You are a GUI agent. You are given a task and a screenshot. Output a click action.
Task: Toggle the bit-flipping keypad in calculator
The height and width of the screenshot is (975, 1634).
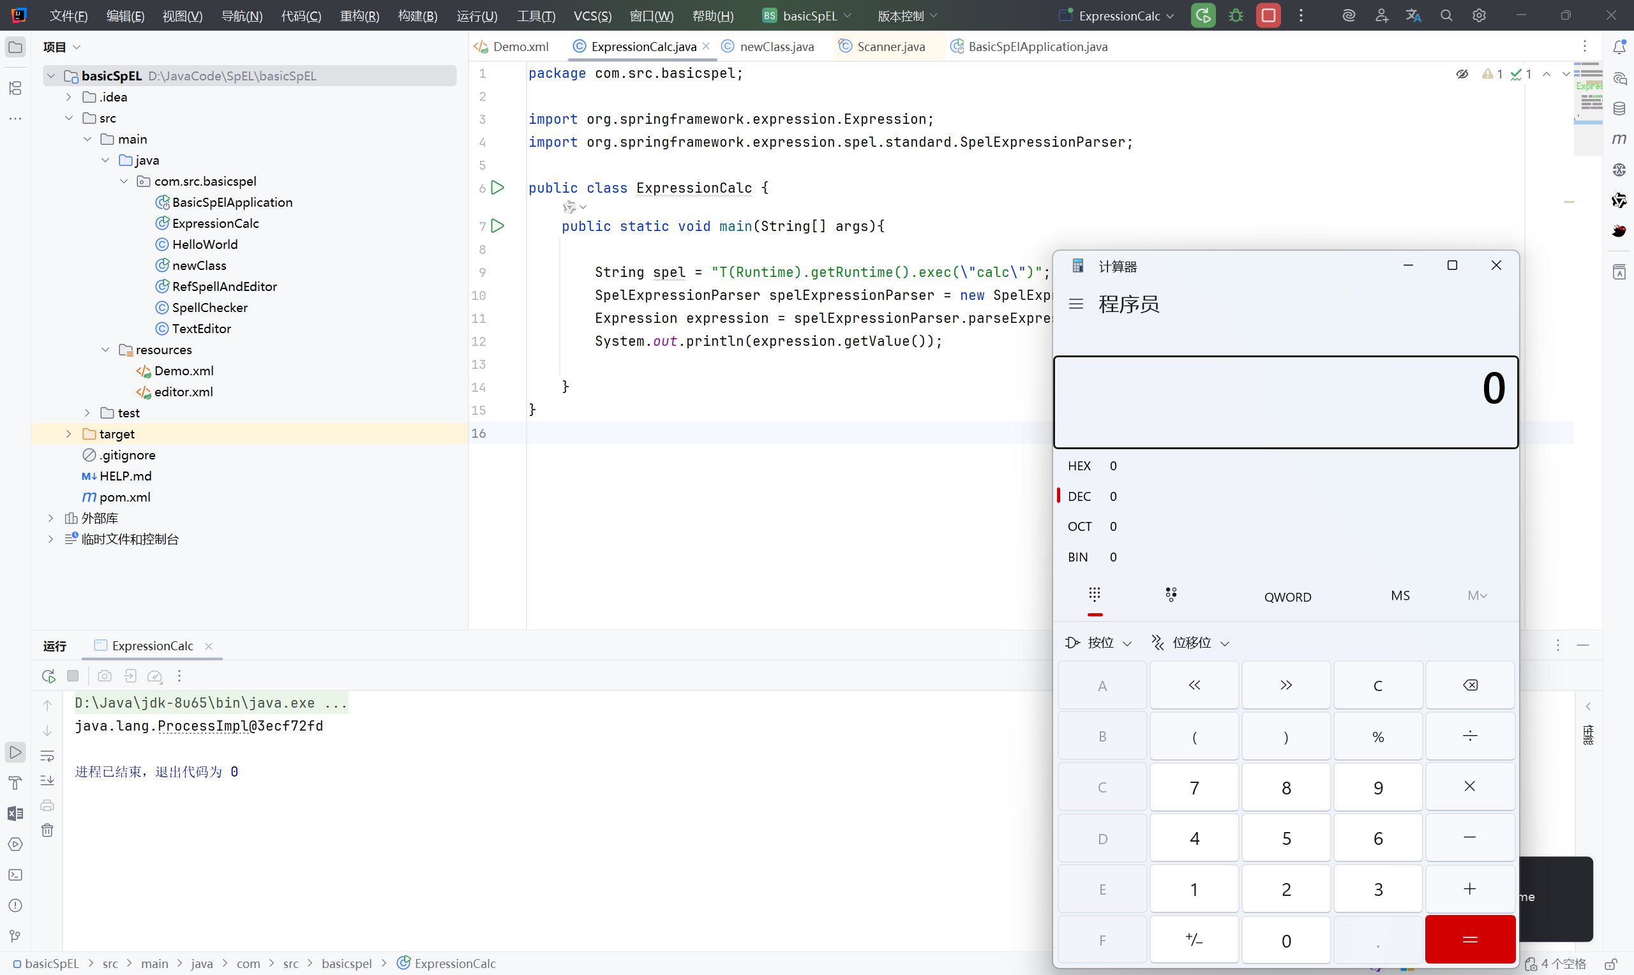pyautogui.click(x=1171, y=595)
